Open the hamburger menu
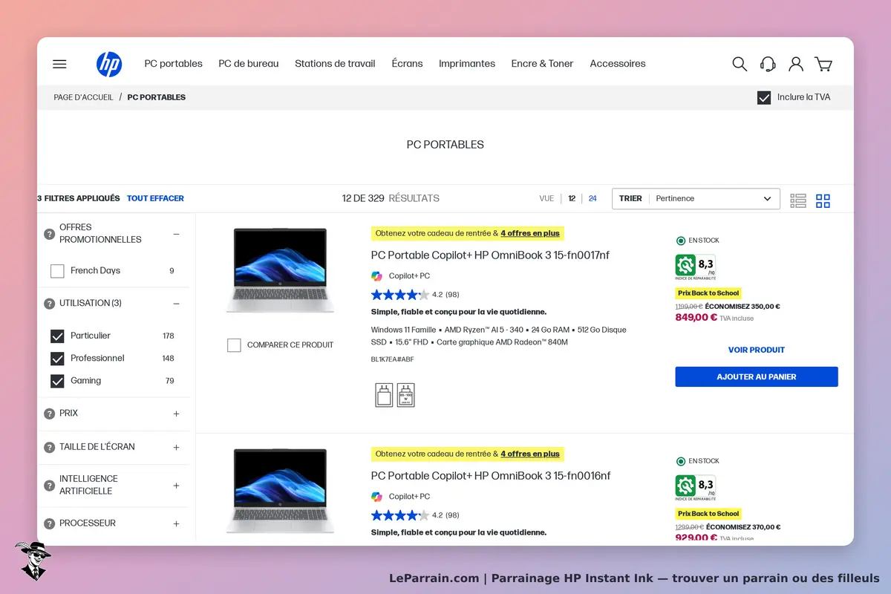The height and width of the screenshot is (594, 891). point(59,64)
